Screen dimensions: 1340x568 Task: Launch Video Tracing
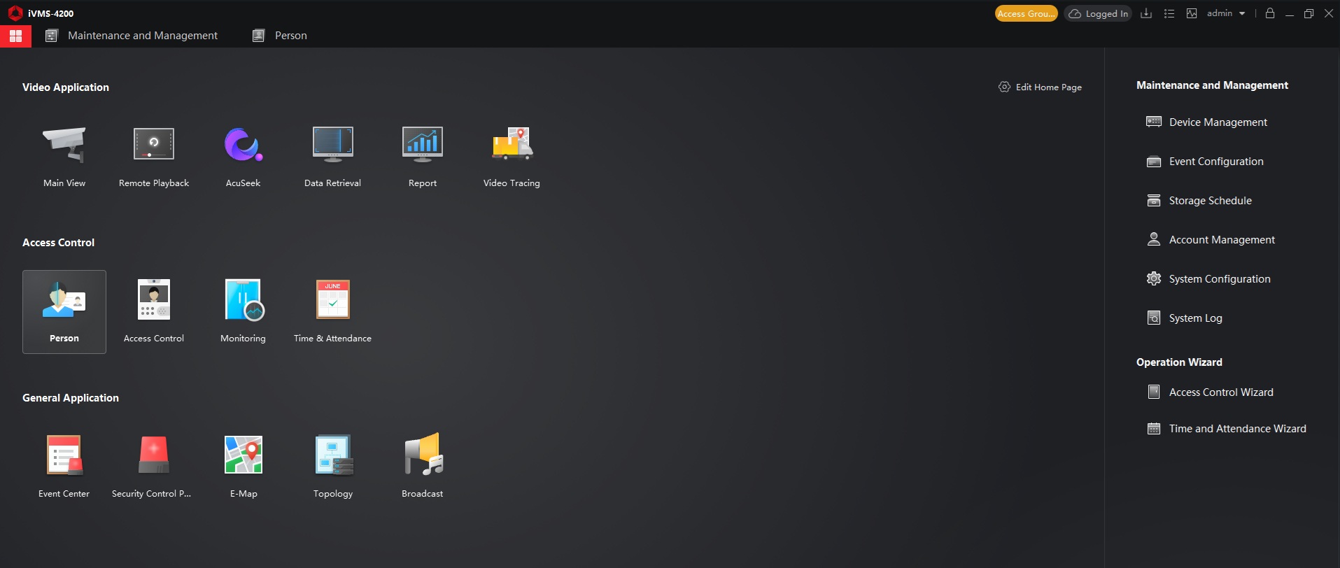512,157
